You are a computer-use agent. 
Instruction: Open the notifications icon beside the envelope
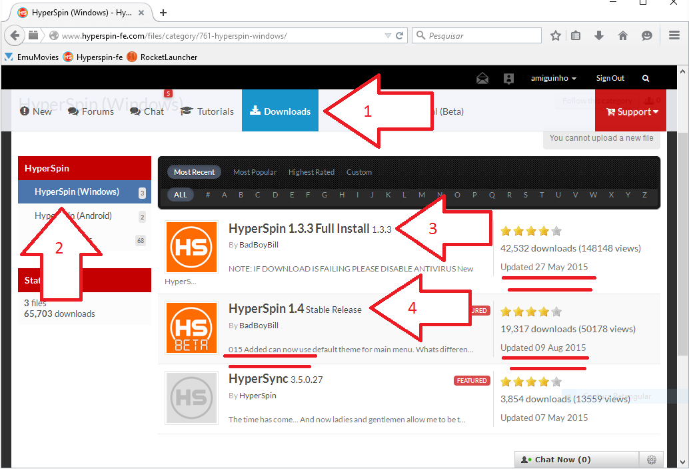click(x=508, y=78)
